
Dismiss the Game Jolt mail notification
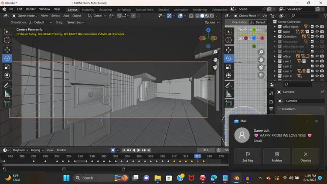pyautogui.click(x=306, y=157)
